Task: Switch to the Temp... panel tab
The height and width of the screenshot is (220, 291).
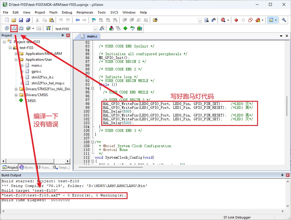Action: (x=61, y=168)
